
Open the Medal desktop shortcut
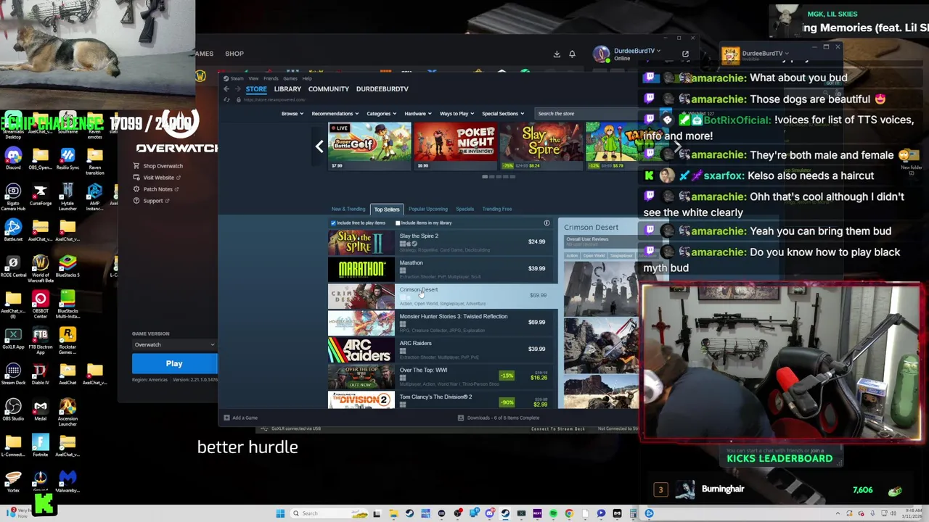point(41,410)
